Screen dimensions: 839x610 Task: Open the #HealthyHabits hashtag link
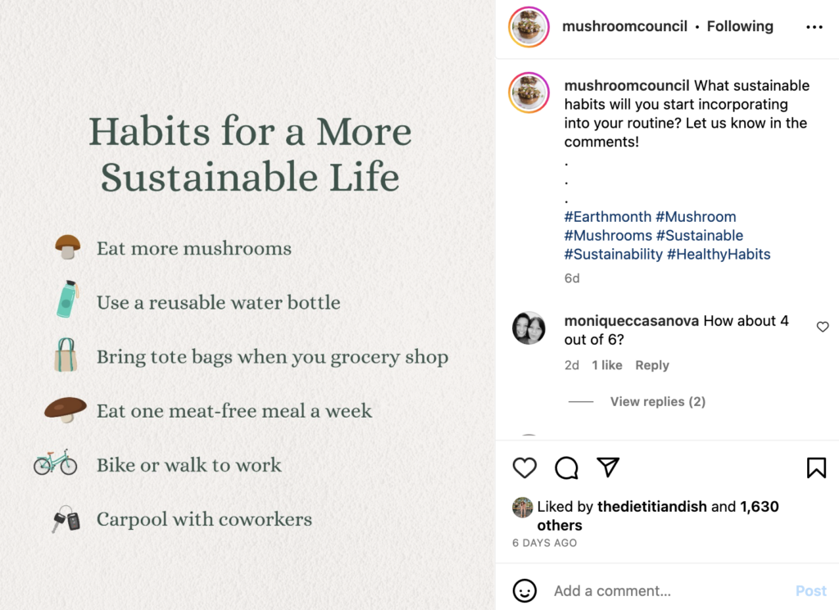(719, 255)
